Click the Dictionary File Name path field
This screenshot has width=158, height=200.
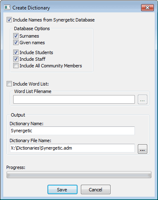coord(72,148)
